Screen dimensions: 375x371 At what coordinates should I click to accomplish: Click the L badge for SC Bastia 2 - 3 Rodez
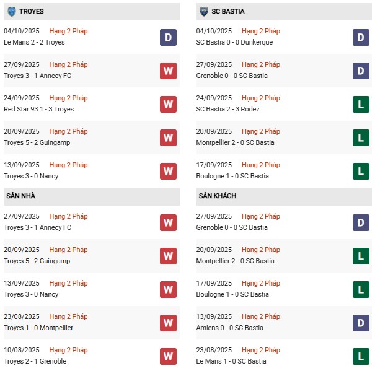[x=360, y=104]
